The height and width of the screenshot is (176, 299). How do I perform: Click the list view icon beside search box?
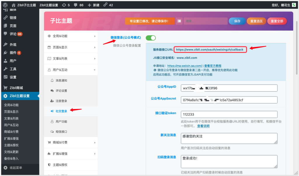tap(179, 21)
